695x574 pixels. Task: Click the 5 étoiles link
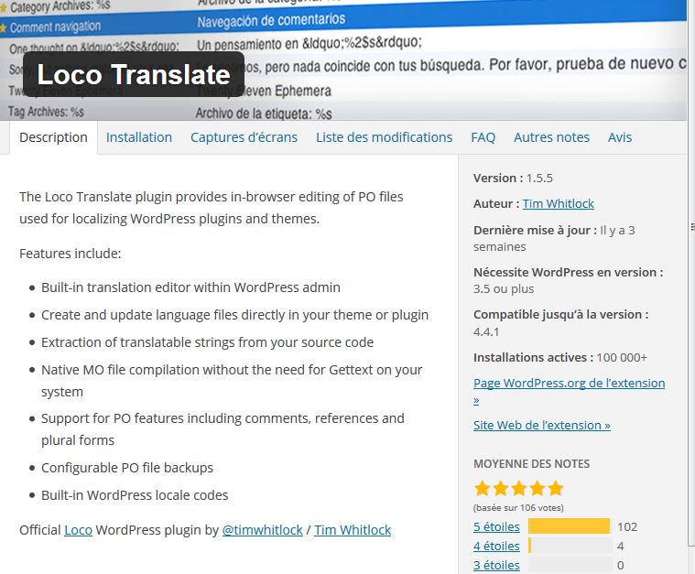(x=496, y=527)
